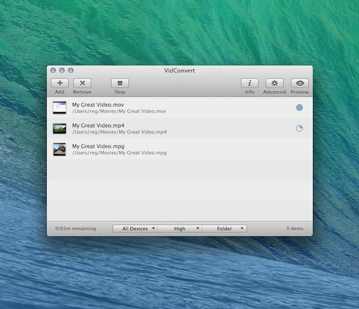Select the My Great Video.mov thumbnail
359x309 pixels.
point(59,108)
